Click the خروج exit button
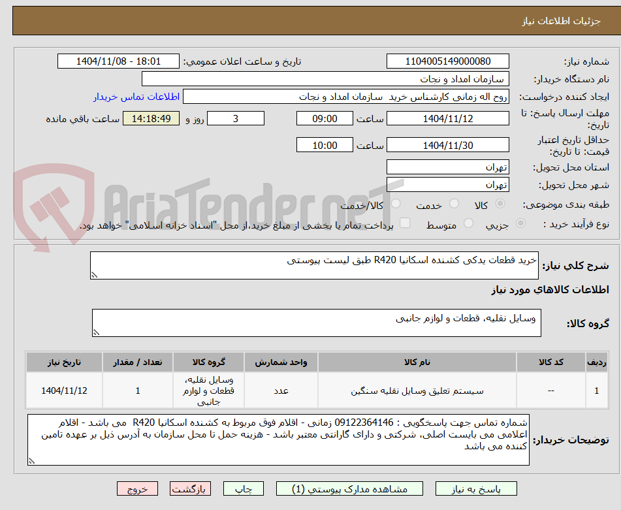 point(137,488)
